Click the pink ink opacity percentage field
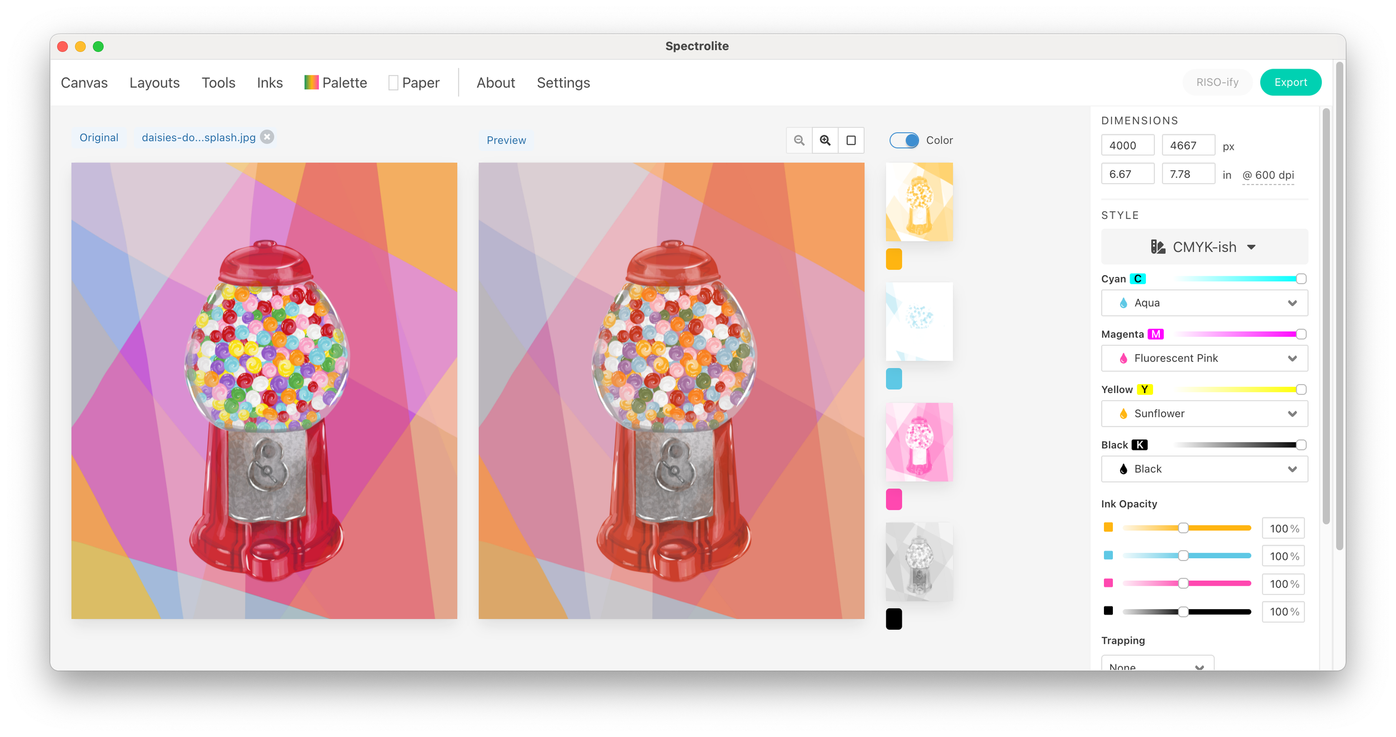The image size is (1396, 737). 1283,584
